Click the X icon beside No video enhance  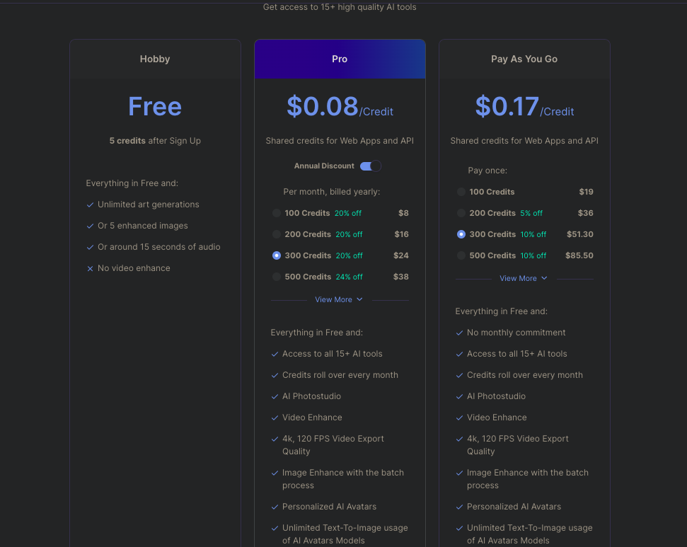click(90, 269)
